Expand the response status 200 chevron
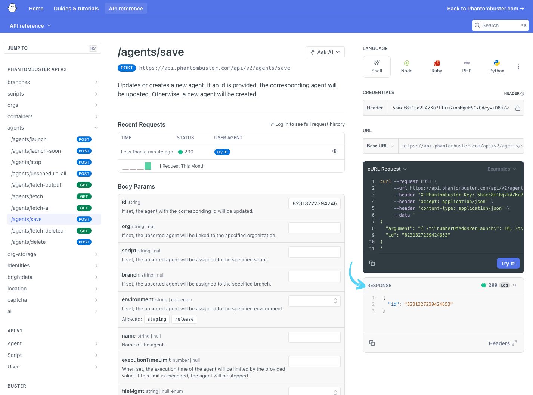 [x=514, y=285]
